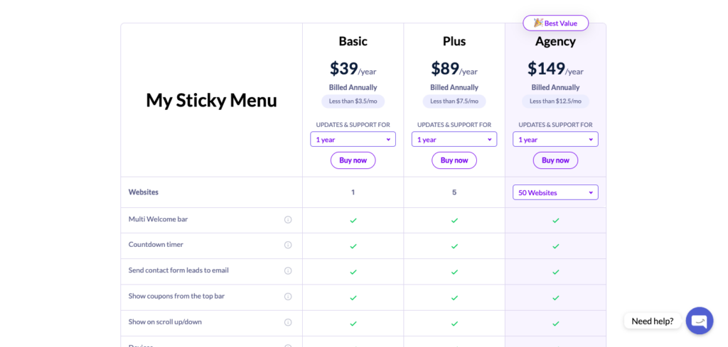
Task: Expand Basic plan updates & support dropdown
Action: (353, 140)
